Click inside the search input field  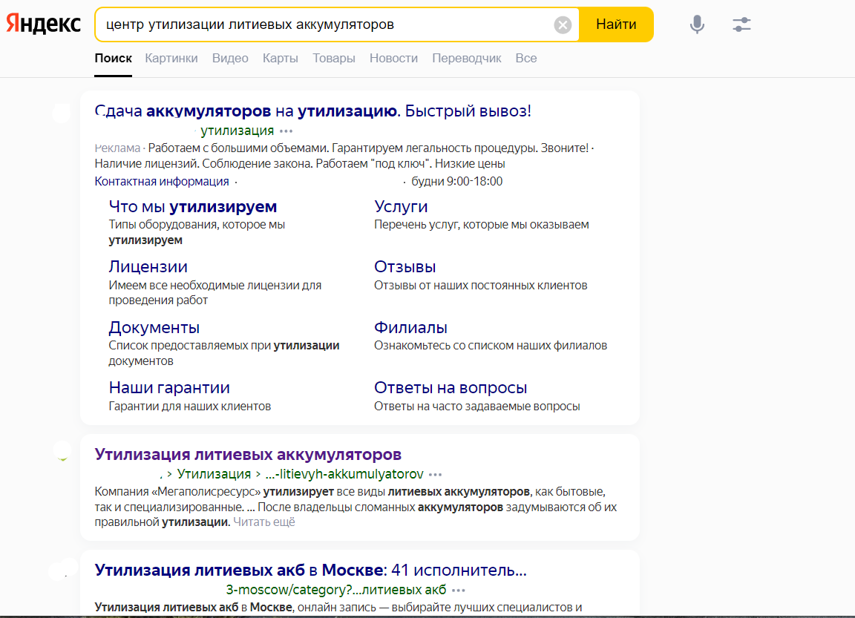coord(327,24)
